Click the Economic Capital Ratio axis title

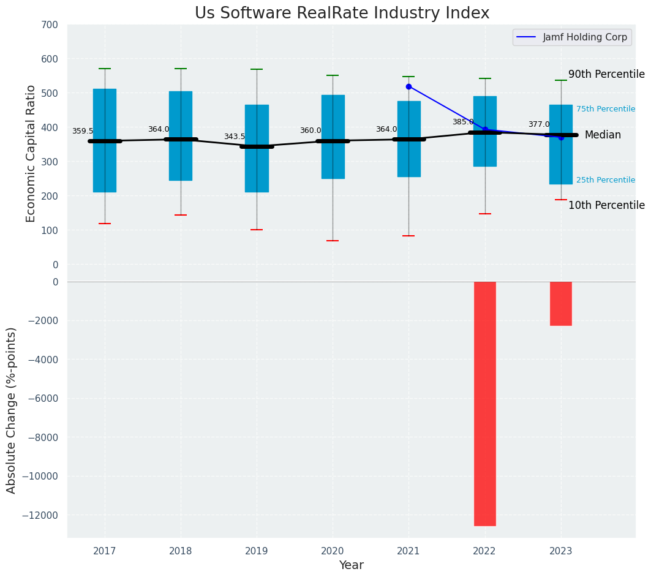[31, 145]
